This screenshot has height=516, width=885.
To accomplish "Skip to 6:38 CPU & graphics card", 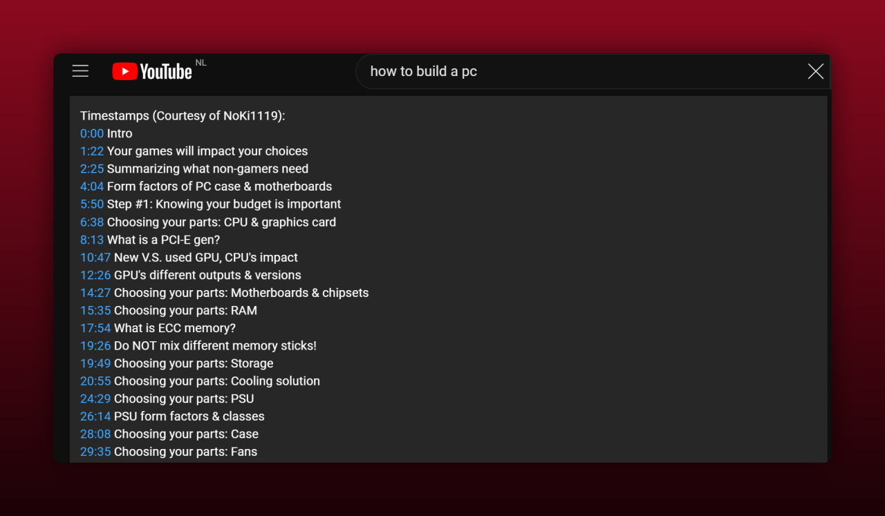I will point(92,222).
